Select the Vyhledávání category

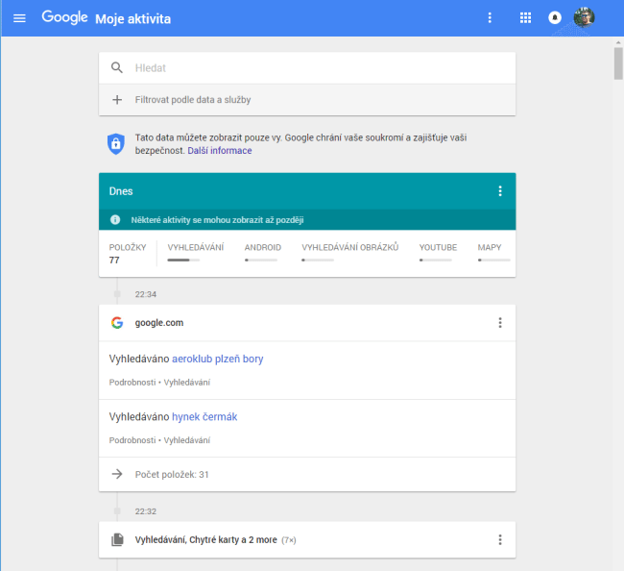point(196,247)
